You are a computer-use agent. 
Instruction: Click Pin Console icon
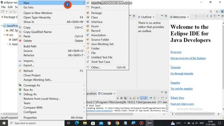[150, 98]
